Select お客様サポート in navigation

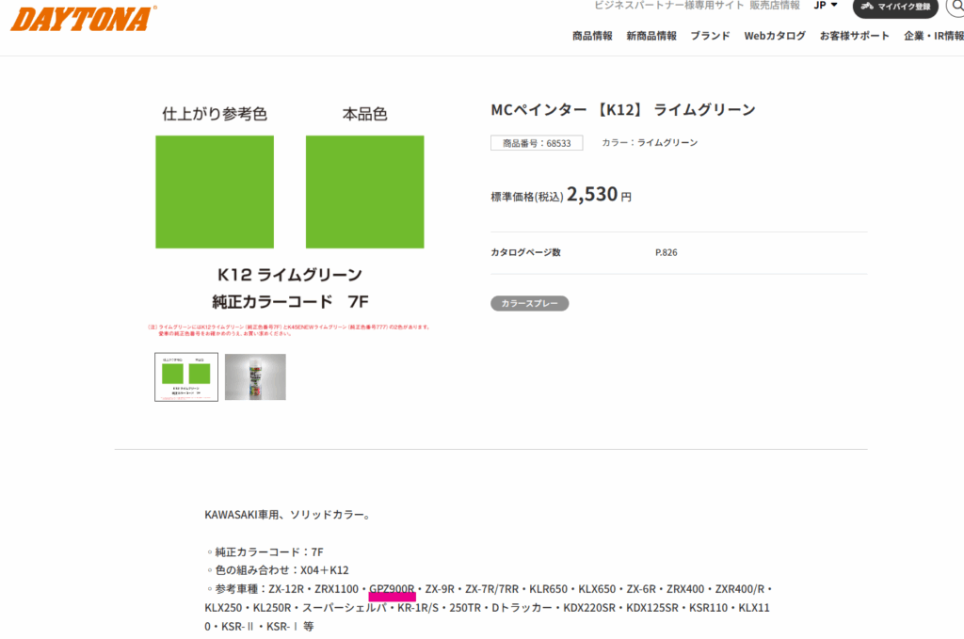(854, 36)
